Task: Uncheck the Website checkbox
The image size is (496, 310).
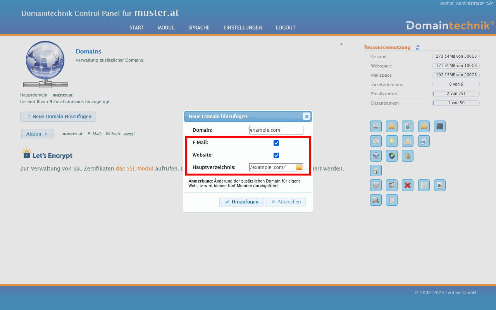Action: [276, 155]
